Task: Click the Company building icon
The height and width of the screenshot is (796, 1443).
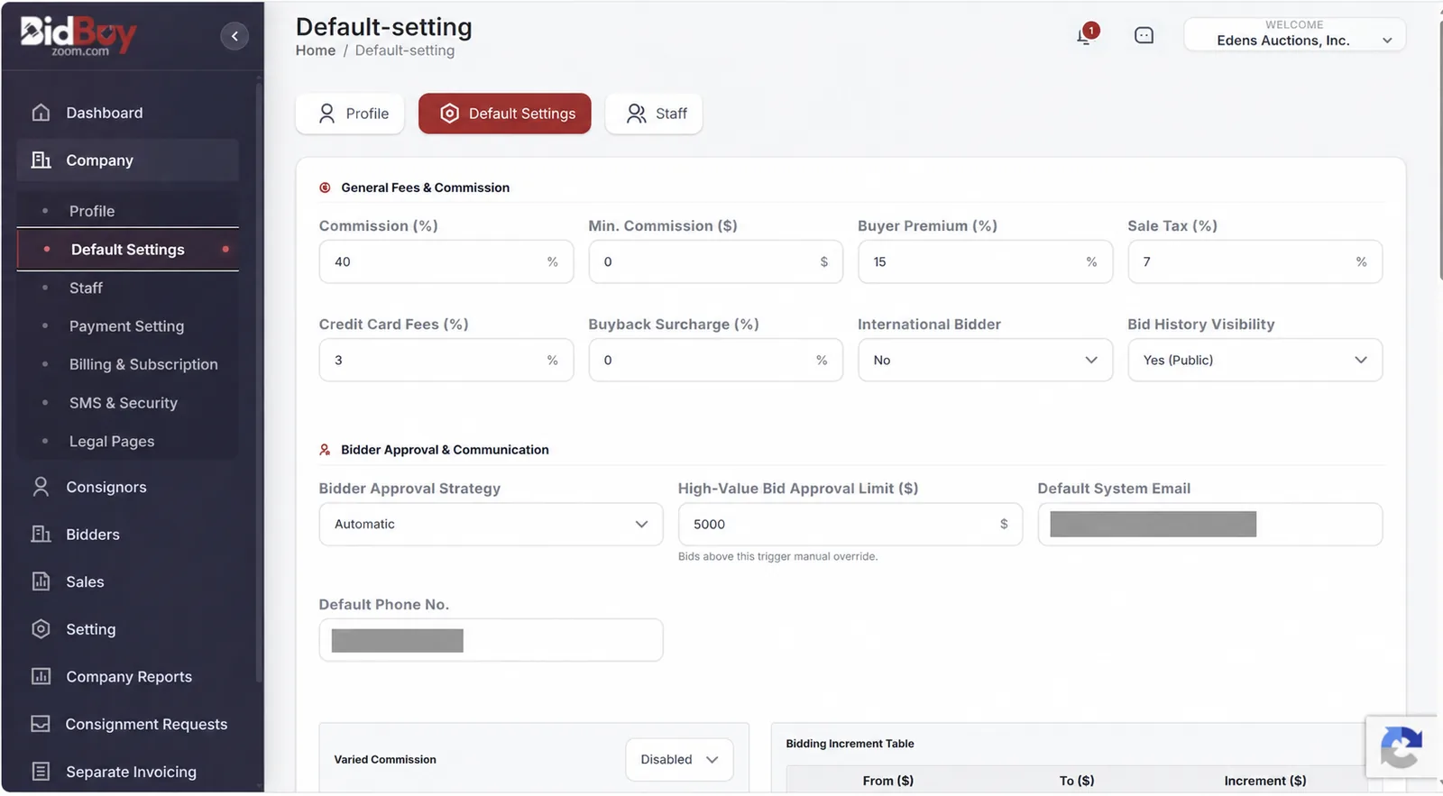Action: [41, 160]
